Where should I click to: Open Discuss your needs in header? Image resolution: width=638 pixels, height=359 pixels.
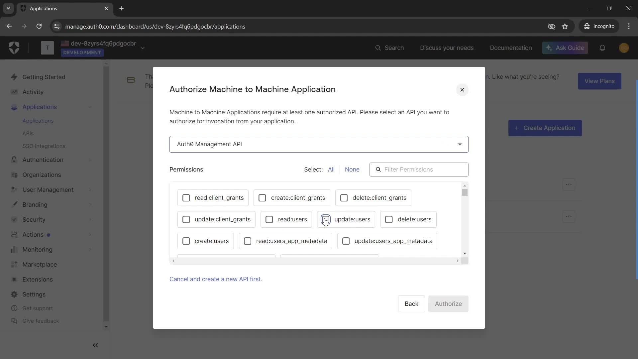click(x=447, y=48)
